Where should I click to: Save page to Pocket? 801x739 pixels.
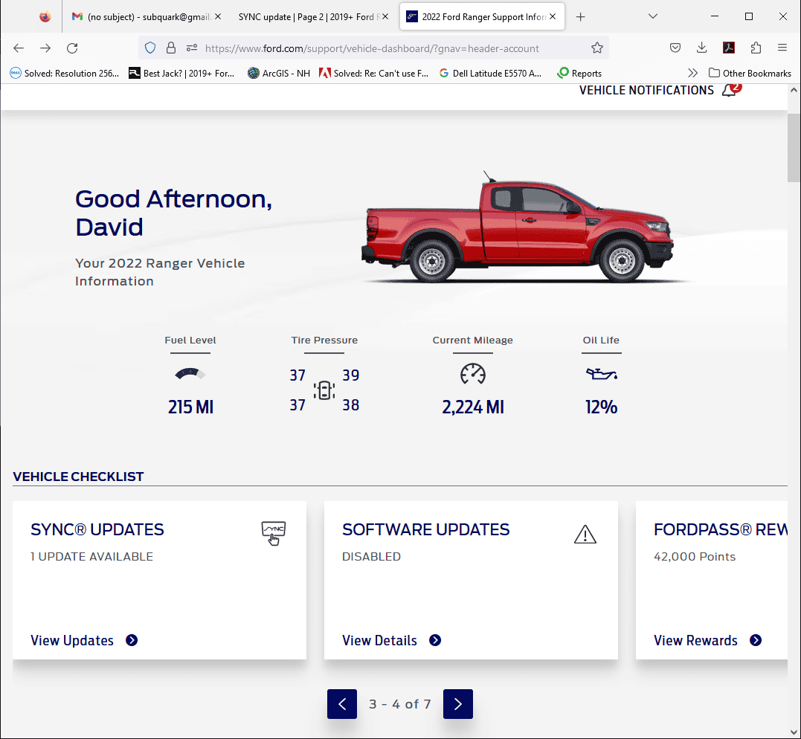click(x=675, y=48)
